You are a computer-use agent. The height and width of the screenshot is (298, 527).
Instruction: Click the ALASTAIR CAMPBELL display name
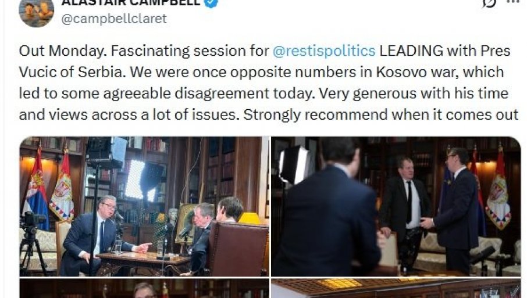(x=131, y=3)
